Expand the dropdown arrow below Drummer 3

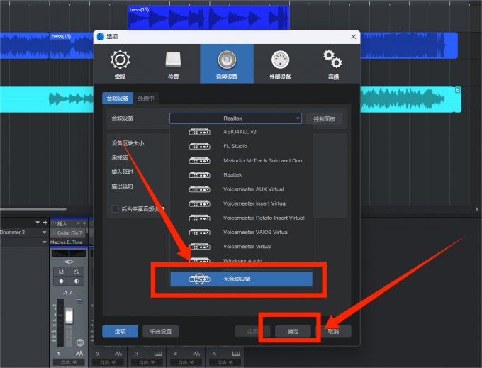pyautogui.click(x=44, y=242)
